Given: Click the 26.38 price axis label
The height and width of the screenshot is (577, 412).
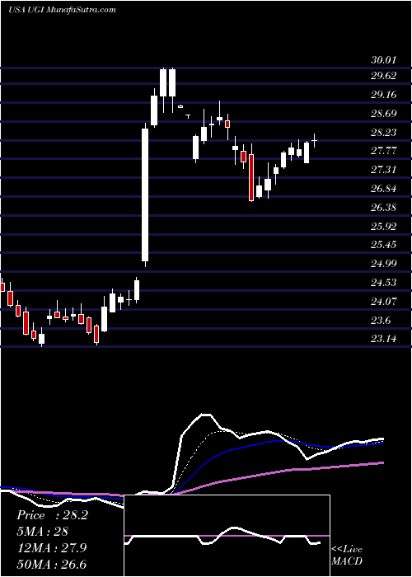Looking at the screenshot, I should 384,208.
